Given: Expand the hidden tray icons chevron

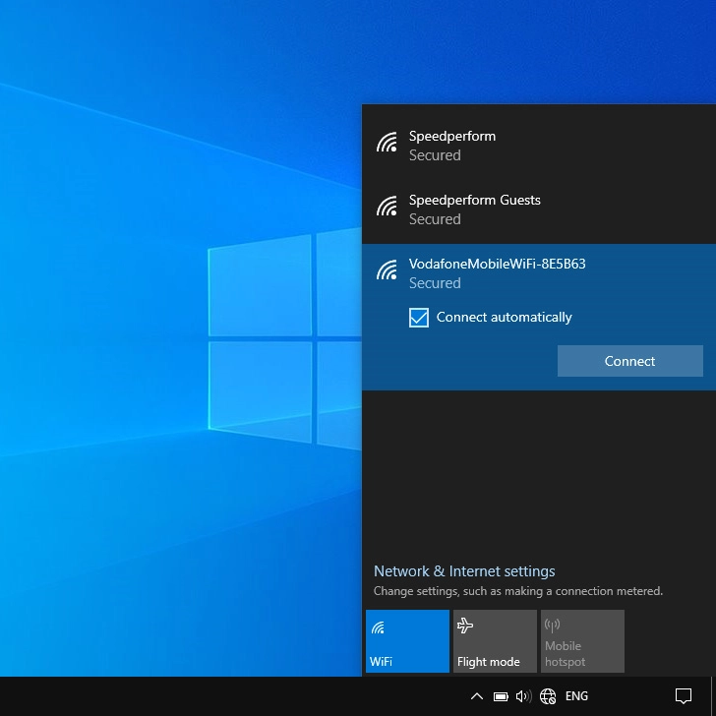Looking at the screenshot, I should [x=477, y=696].
